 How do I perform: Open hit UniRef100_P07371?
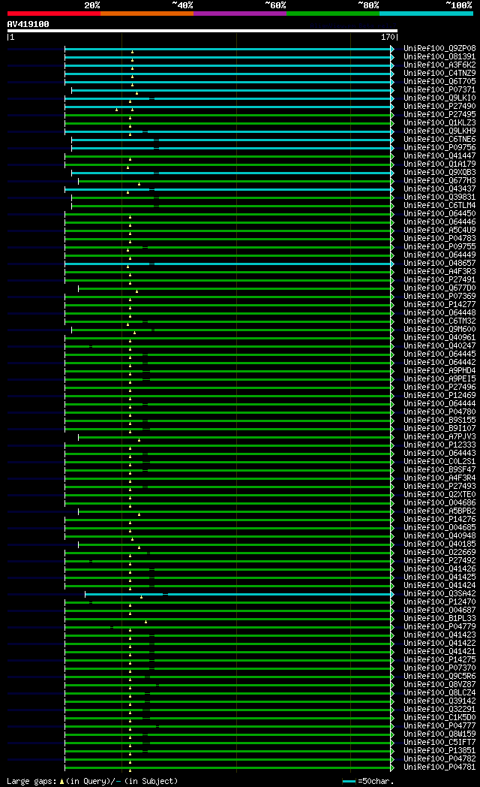[x=440, y=90]
